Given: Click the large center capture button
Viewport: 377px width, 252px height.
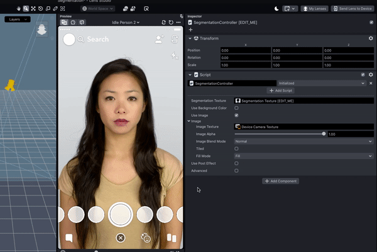Looking at the screenshot, I should pyautogui.click(x=121, y=214).
